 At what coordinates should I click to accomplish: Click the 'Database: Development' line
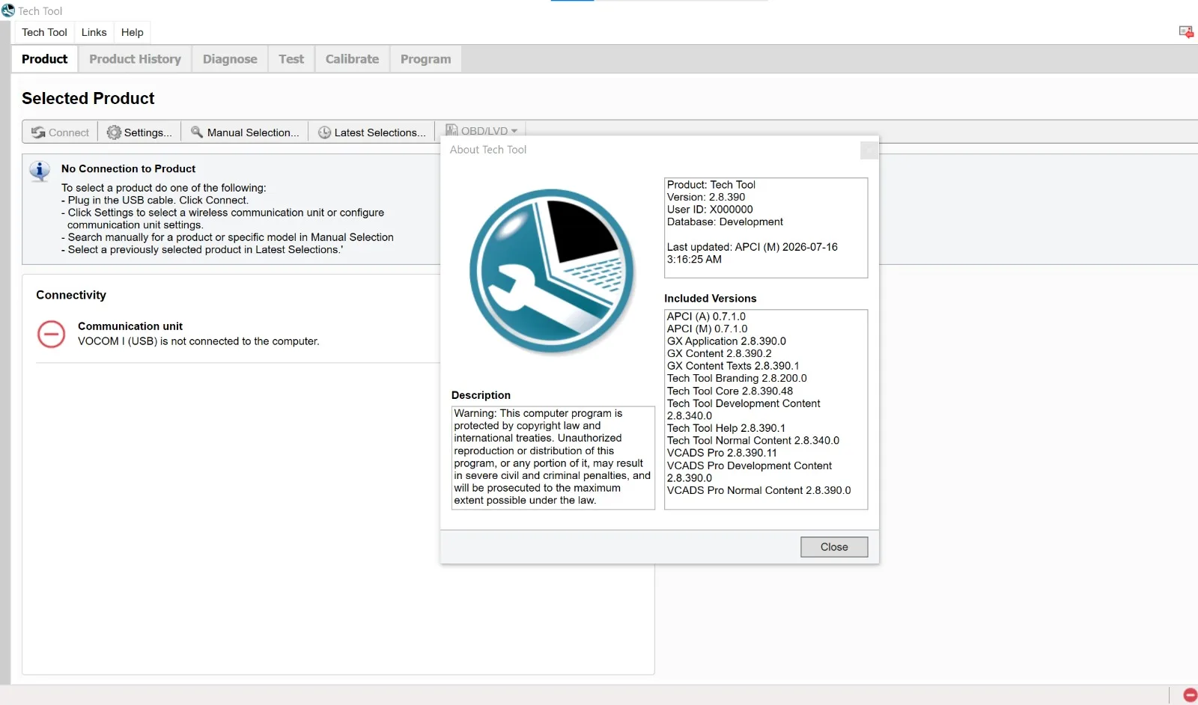[x=725, y=222]
